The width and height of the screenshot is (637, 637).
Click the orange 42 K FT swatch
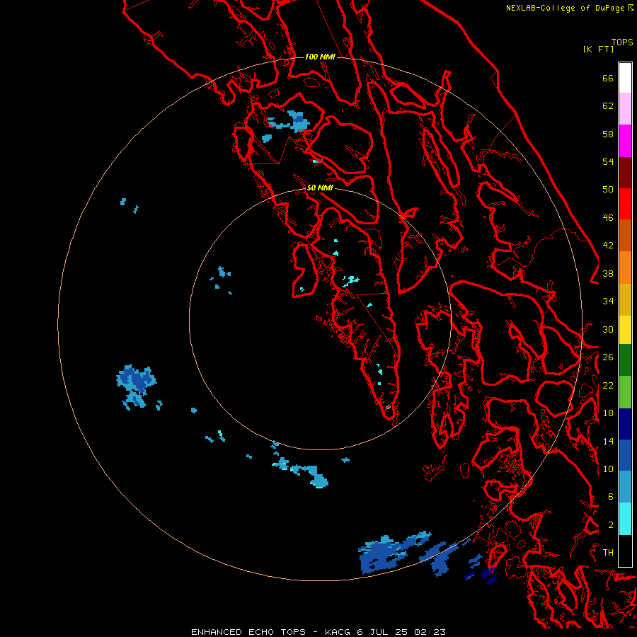625,268
